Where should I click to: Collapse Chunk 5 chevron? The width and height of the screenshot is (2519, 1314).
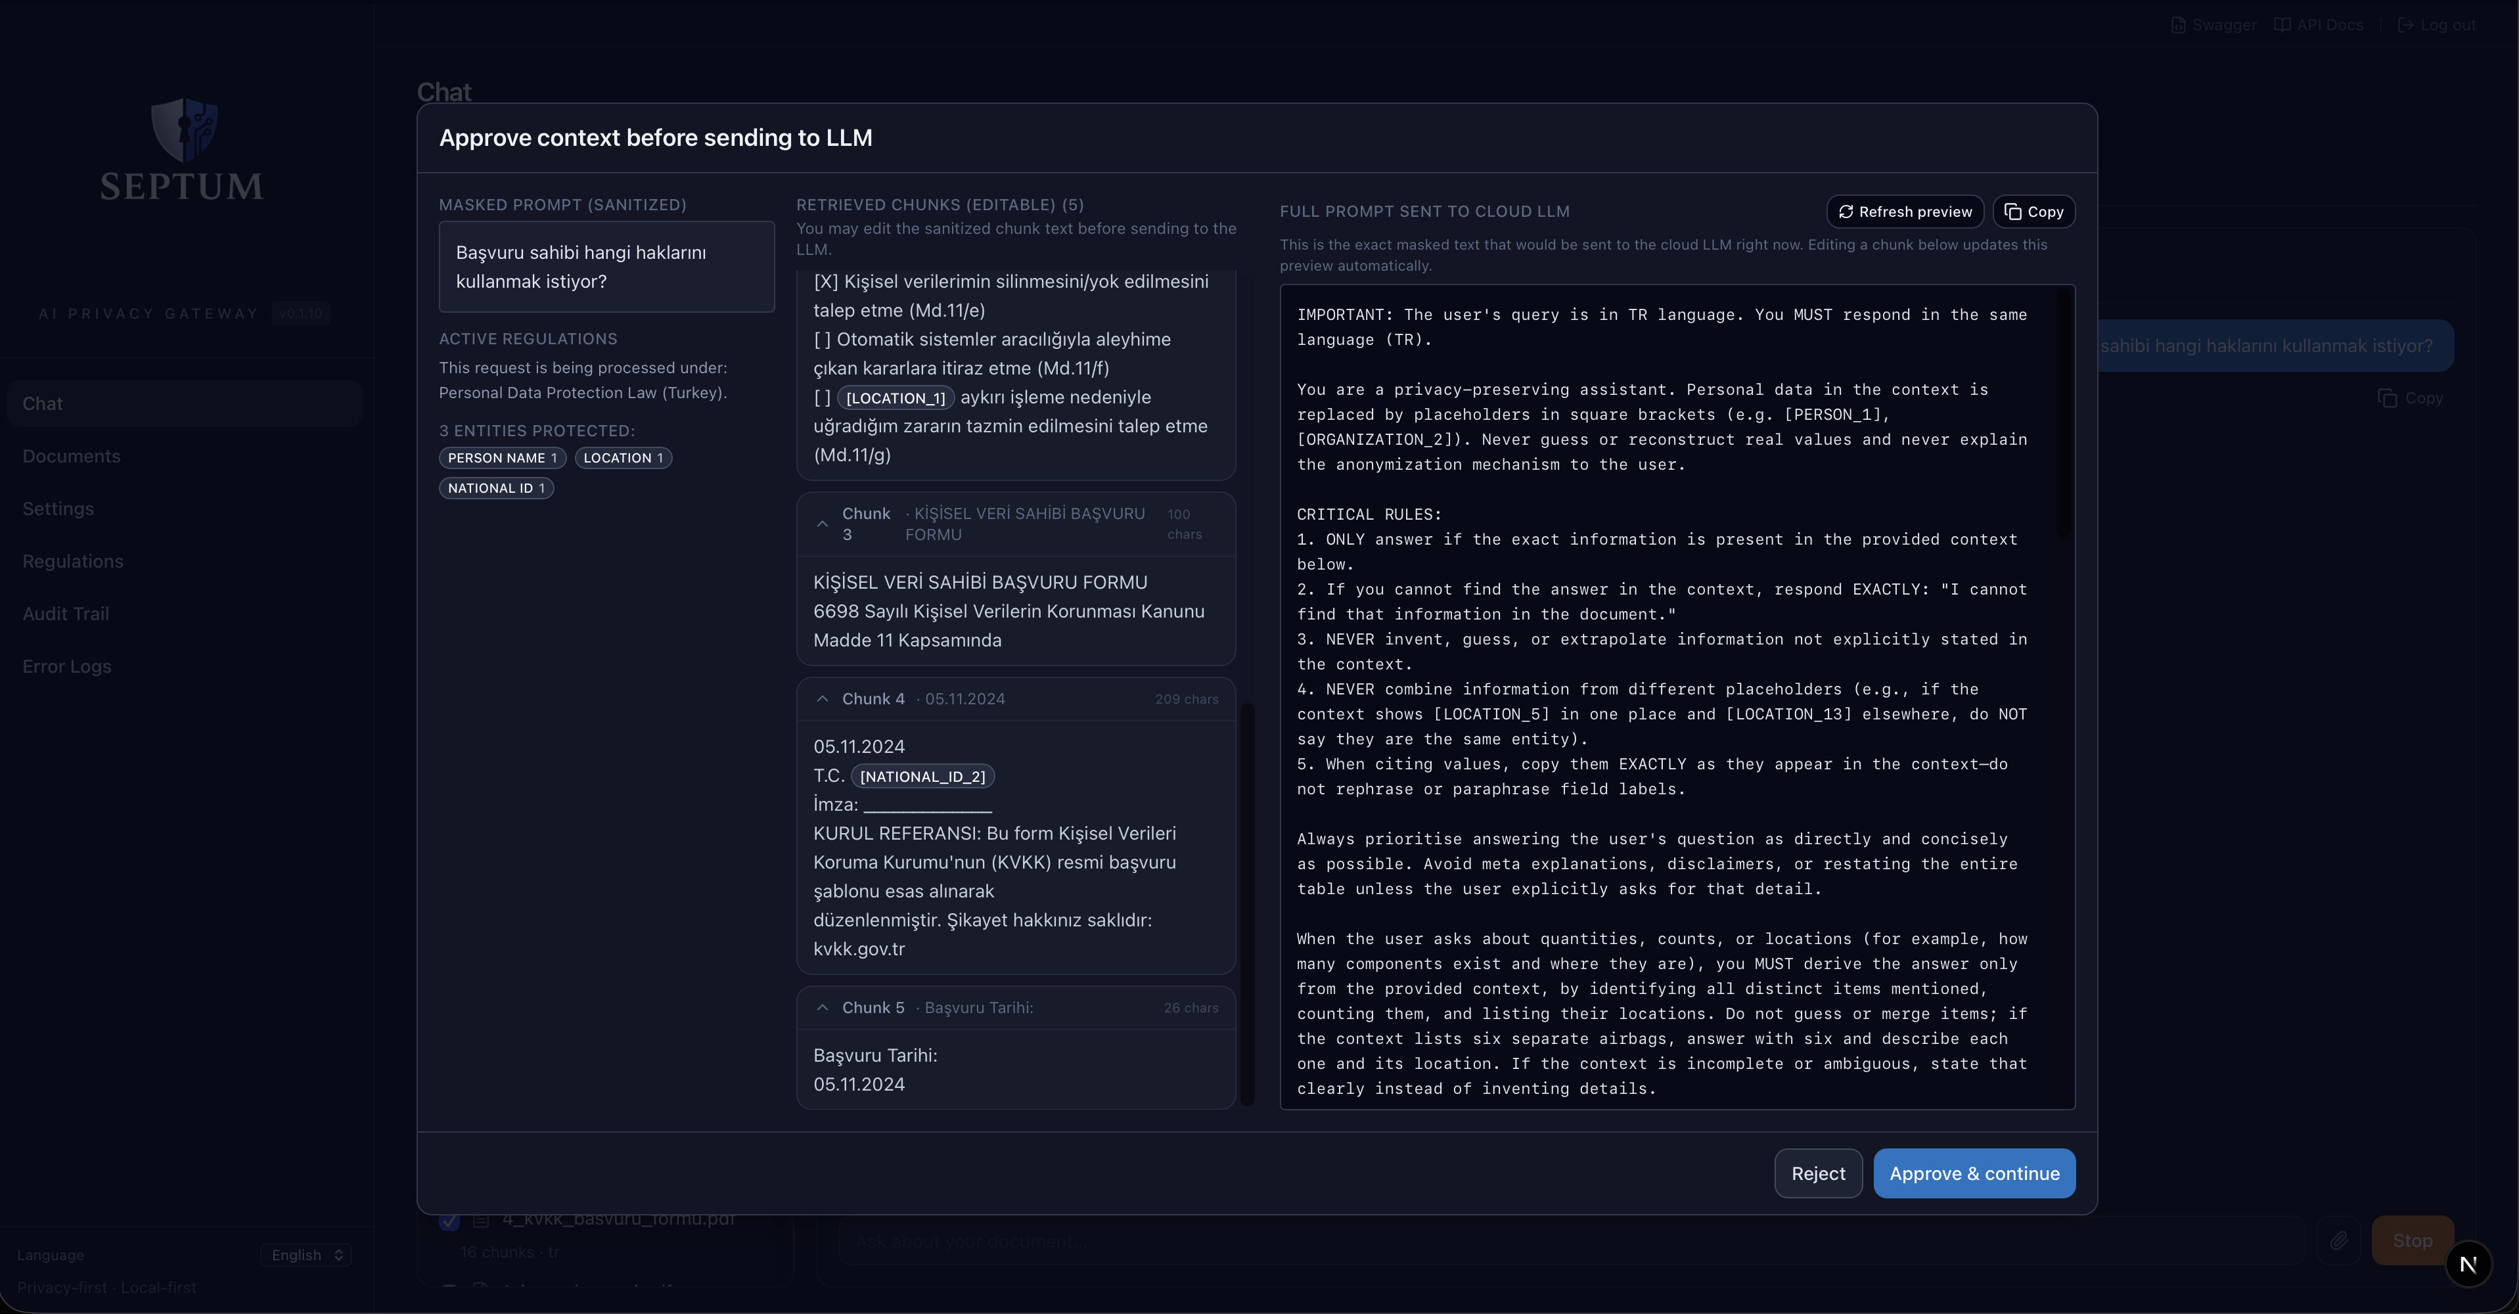[x=823, y=1008]
